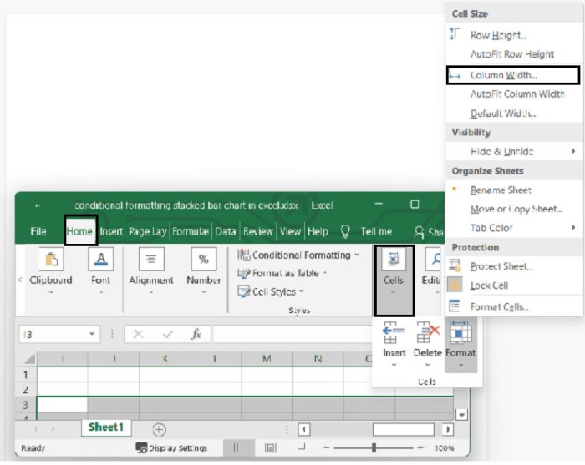Open the Alignment group icon
This screenshot has height=465, width=585.
tap(150, 260)
